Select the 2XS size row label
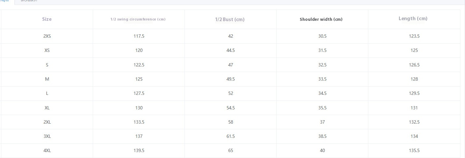 point(47,36)
